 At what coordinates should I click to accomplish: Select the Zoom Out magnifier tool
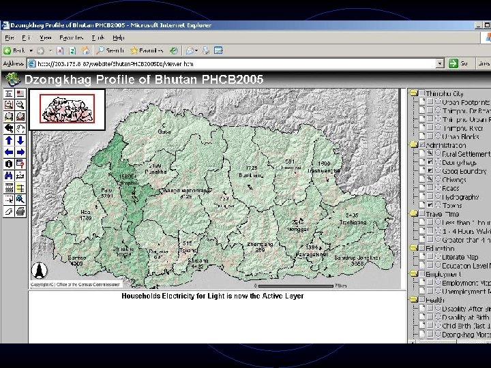20,105
